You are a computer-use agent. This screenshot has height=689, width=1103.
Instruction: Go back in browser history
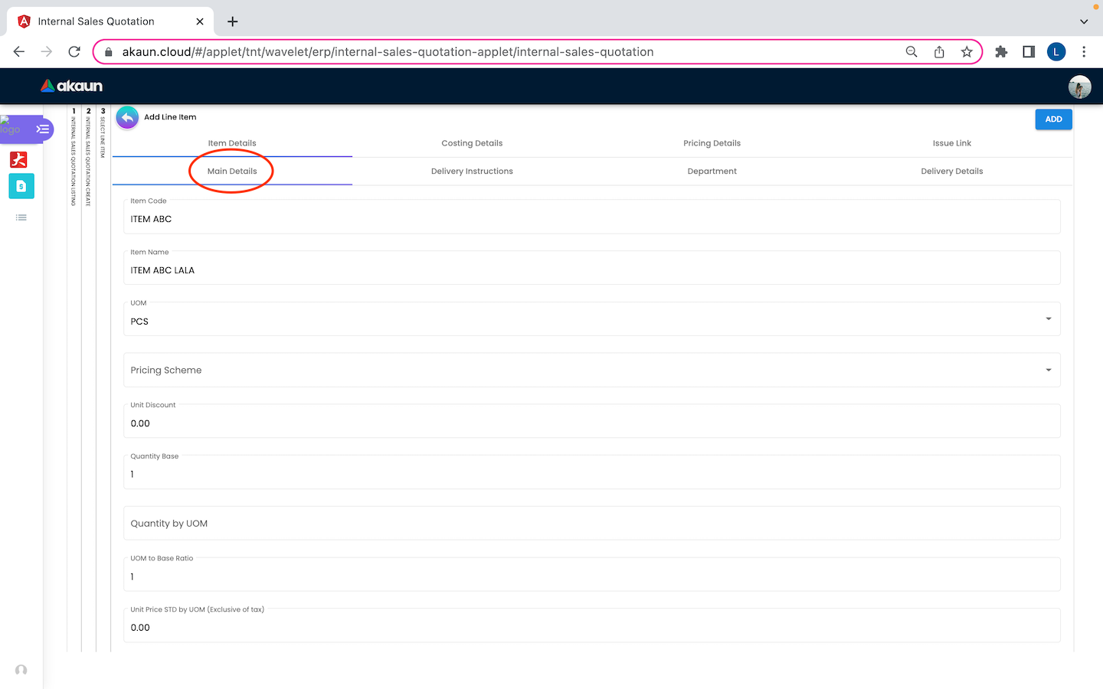(19, 52)
